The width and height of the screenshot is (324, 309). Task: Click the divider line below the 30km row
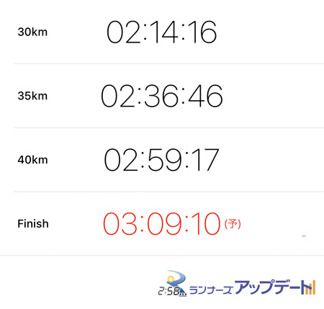coord(168,63)
